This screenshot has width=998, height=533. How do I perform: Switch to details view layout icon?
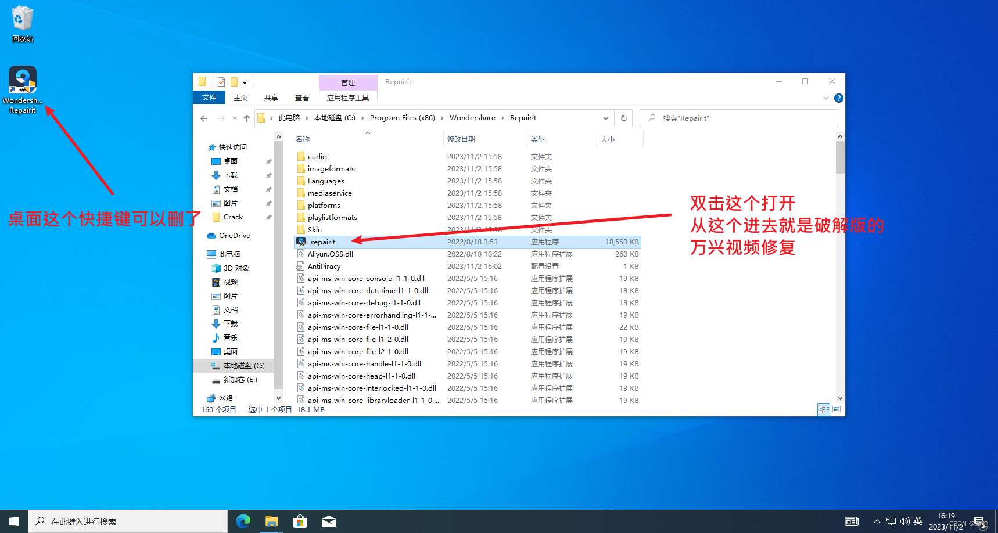coord(824,409)
